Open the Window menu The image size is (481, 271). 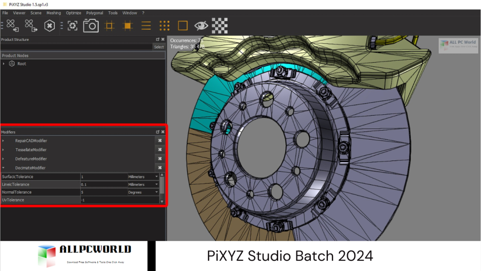tap(130, 13)
